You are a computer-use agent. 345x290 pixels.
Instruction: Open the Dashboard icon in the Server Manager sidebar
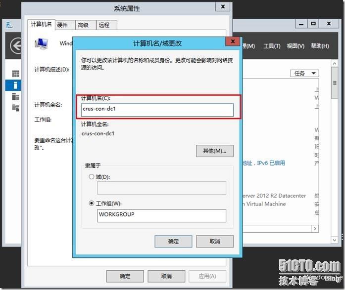(15, 74)
